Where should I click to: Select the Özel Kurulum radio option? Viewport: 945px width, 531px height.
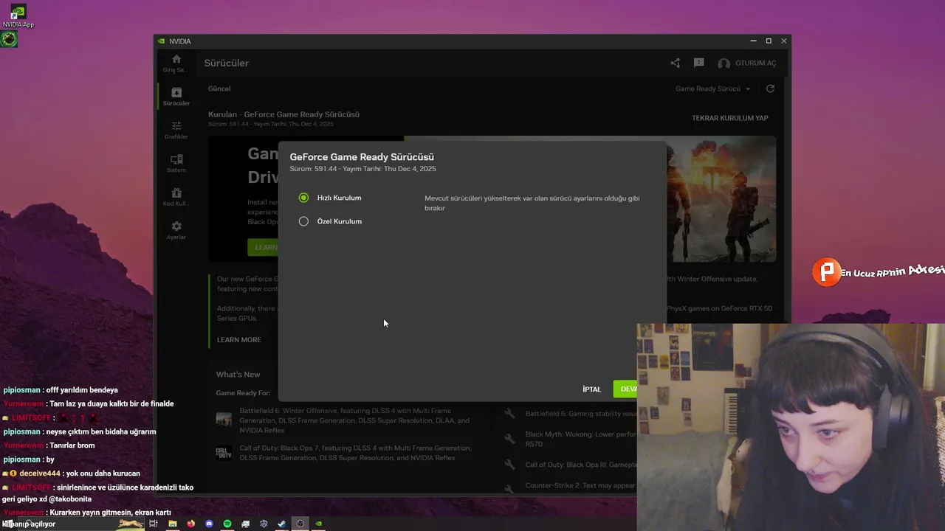(x=303, y=221)
